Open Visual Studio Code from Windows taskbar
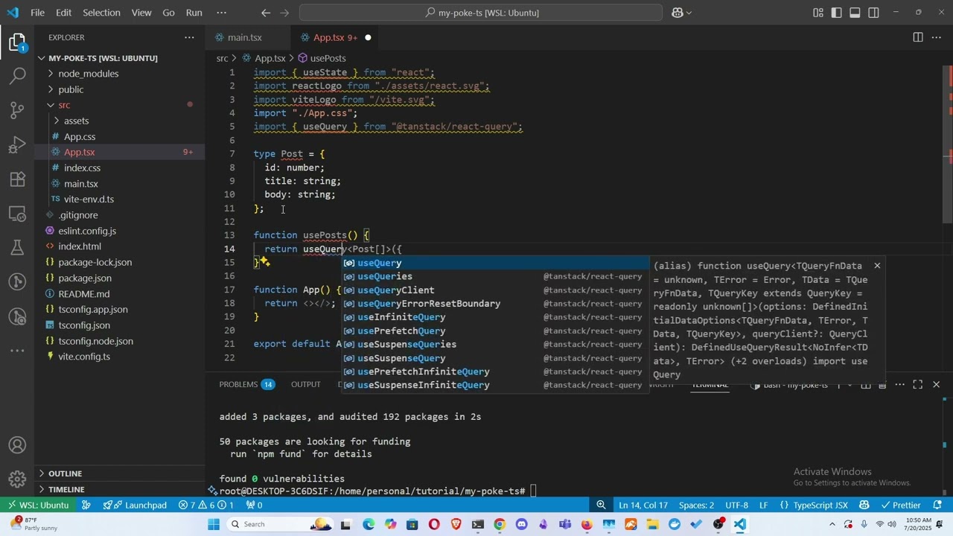Screen dimensions: 953x536 739,524
